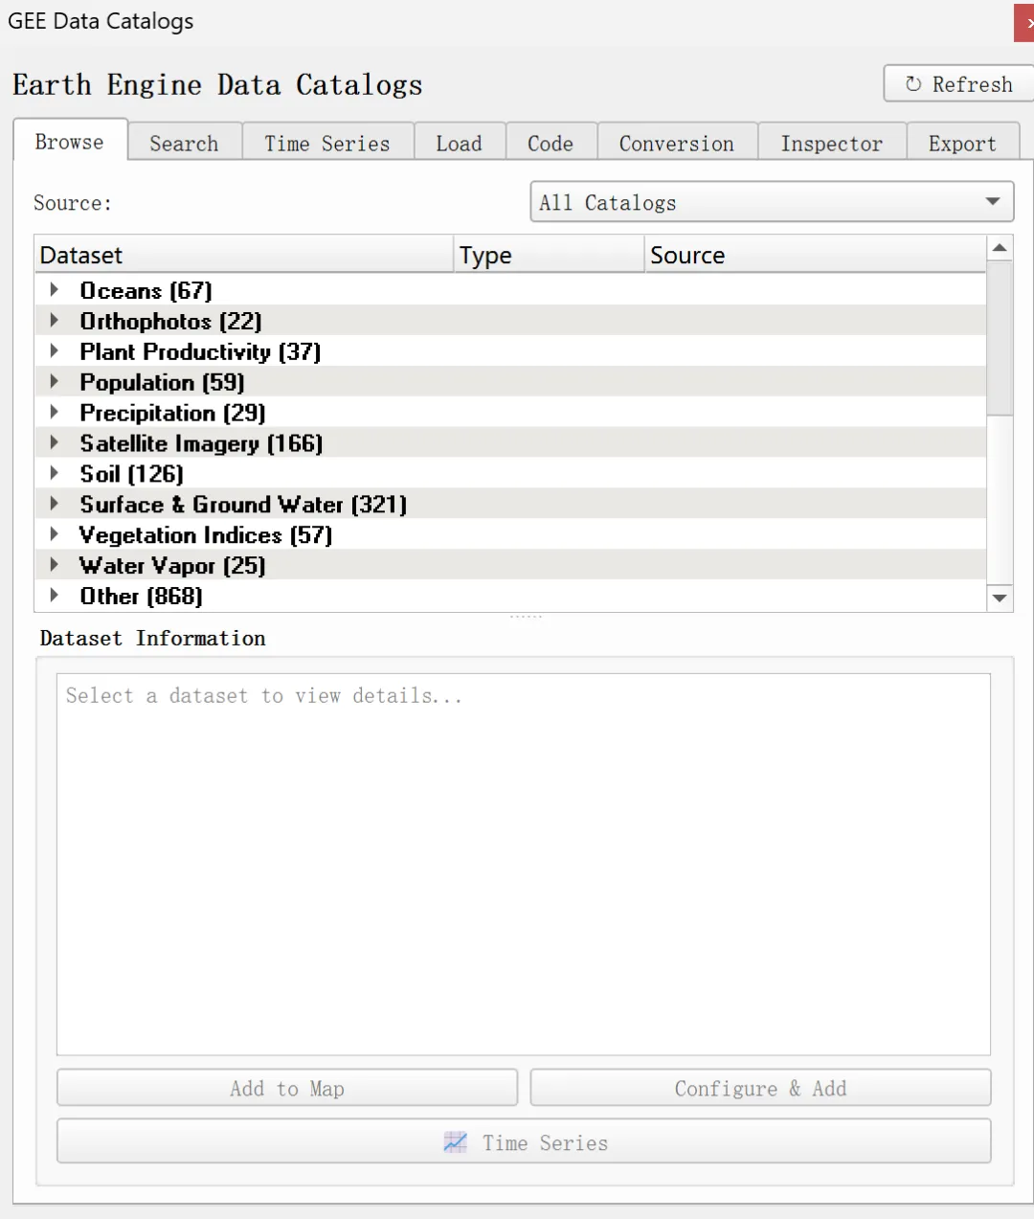Viewport: 1034px width, 1219px height.
Task: Expand the Surface & Ground Water arrow
Action: pos(55,504)
